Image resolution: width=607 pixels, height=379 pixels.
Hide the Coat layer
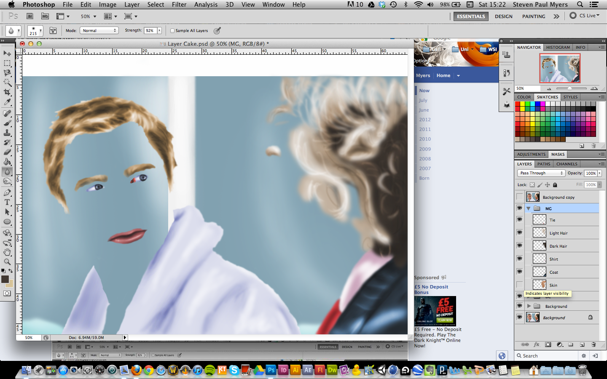519,272
